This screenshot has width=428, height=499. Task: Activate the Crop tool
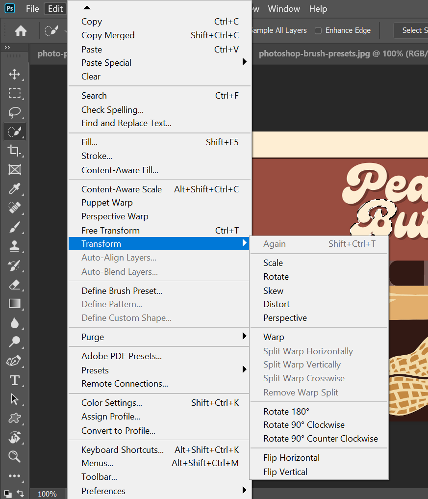(15, 150)
